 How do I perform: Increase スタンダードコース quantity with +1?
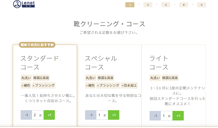click(x=49, y=115)
